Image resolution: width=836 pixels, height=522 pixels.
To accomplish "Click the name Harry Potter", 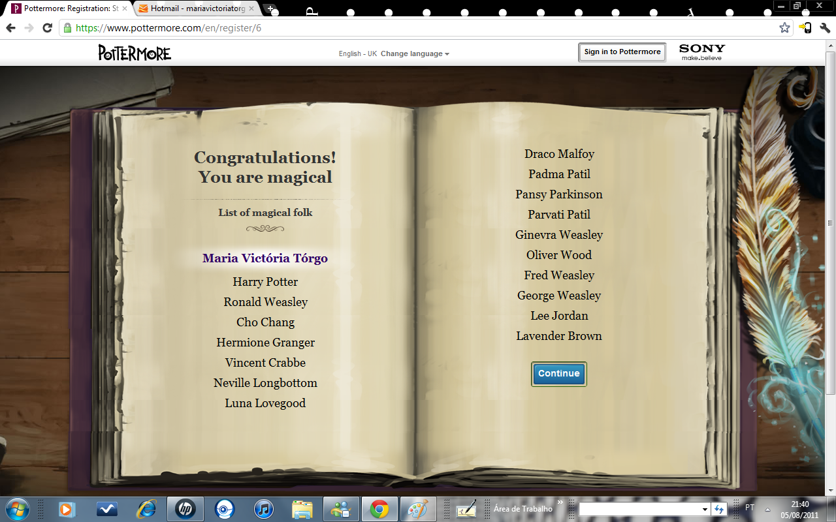I will (x=265, y=282).
